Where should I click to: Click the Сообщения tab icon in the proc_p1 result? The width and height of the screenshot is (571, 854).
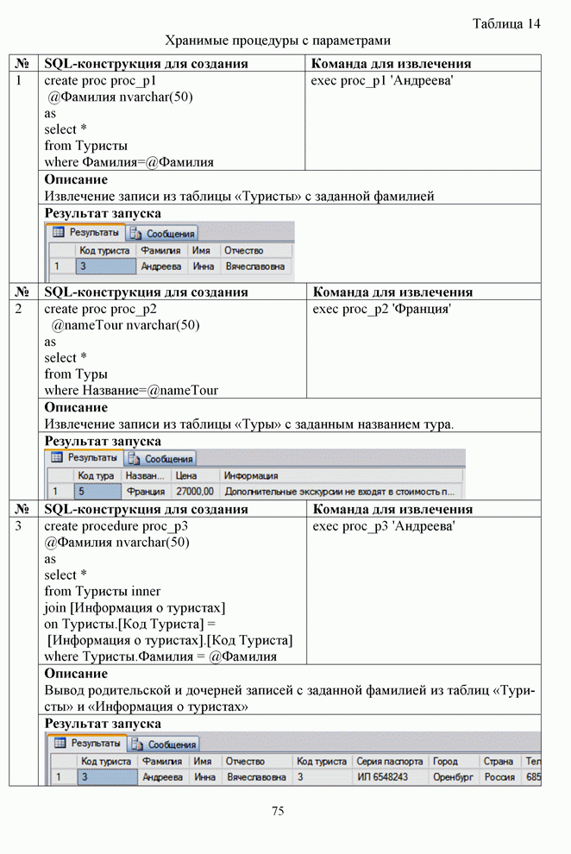point(136,233)
